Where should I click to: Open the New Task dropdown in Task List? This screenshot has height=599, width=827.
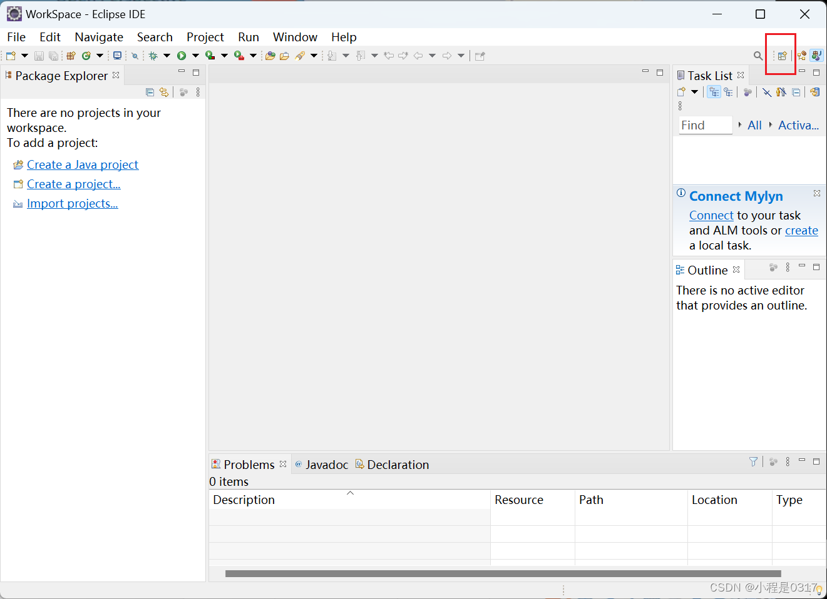pyautogui.click(x=694, y=92)
